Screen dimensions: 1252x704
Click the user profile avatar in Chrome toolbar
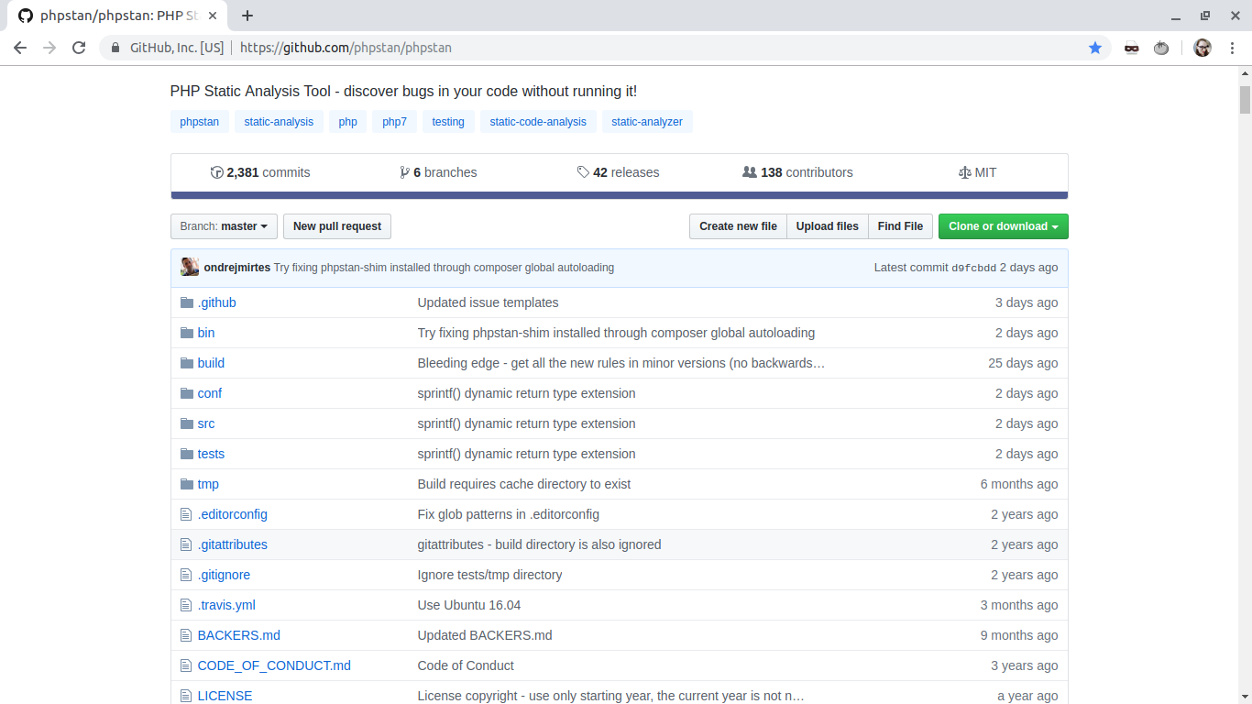pyautogui.click(x=1203, y=48)
